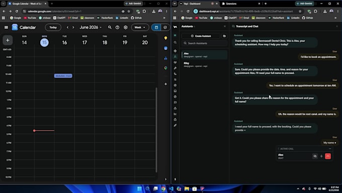Open Vapi sidebar icon below phone
Image resolution: width=342 pixels, height=193 pixels.
tap(175, 80)
